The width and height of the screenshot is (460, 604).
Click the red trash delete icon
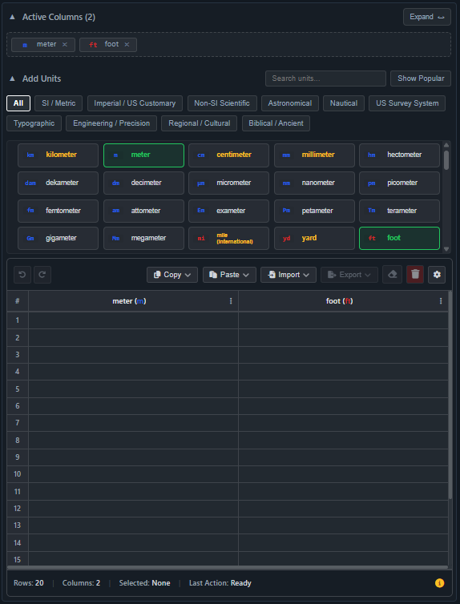tap(415, 274)
